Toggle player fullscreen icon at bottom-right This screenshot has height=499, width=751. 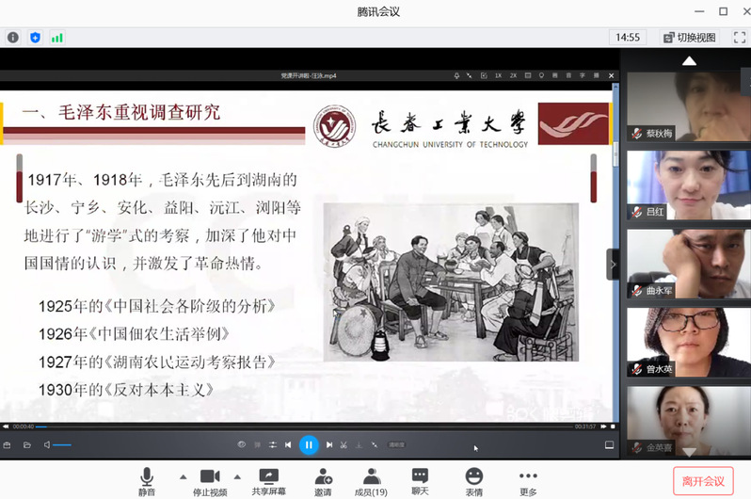pyautogui.click(x=609, y=444)
